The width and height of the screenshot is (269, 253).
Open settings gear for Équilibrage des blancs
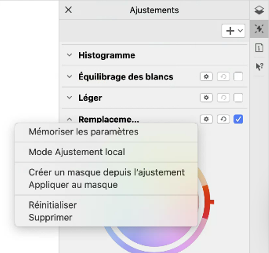point(206,77)
